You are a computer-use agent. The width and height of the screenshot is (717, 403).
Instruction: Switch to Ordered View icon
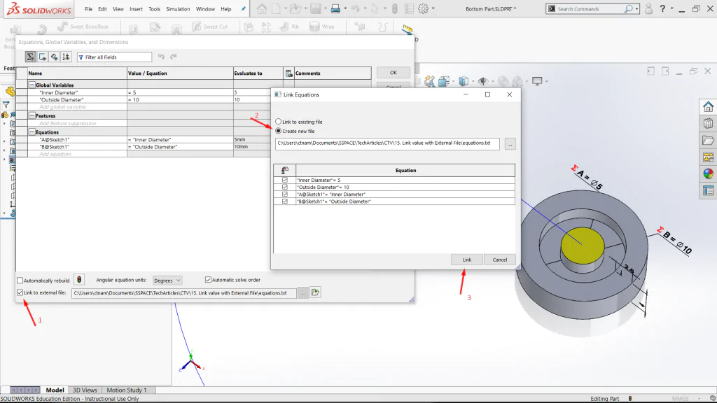67,57
